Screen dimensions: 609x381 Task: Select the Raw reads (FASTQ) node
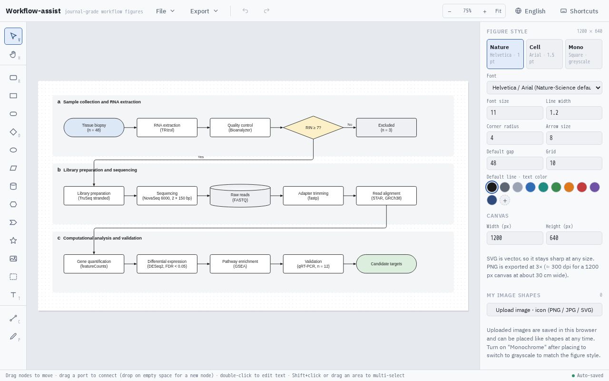pos(240,196)
